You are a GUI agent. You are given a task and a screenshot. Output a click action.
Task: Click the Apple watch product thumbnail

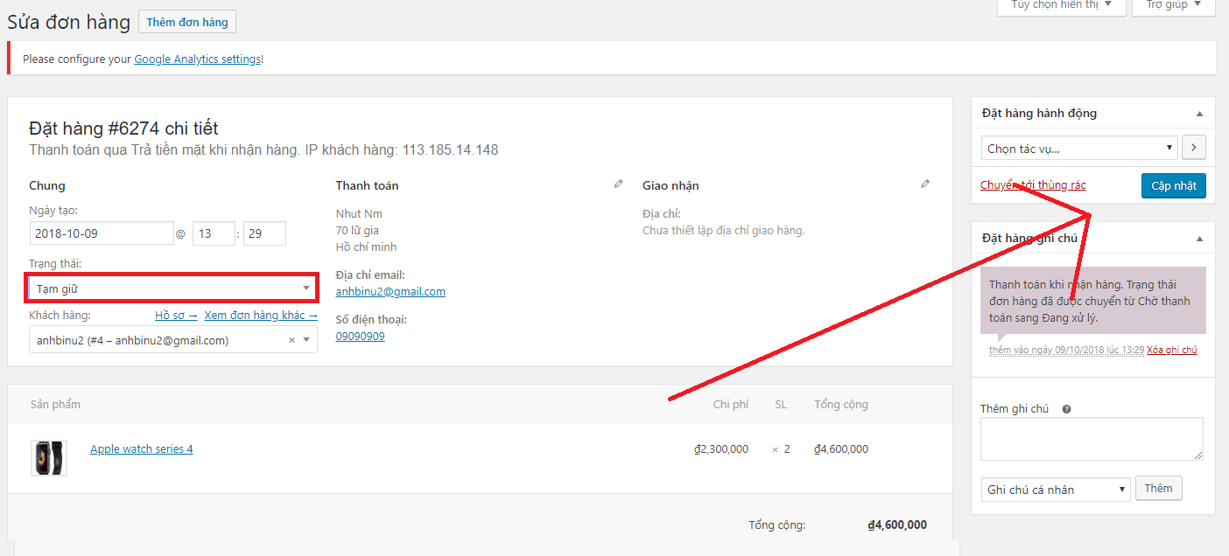click(x=49, y=458)
